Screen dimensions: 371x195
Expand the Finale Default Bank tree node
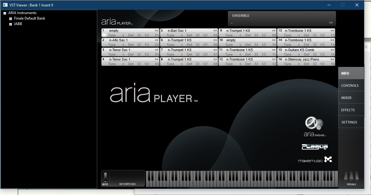[10, 19]
